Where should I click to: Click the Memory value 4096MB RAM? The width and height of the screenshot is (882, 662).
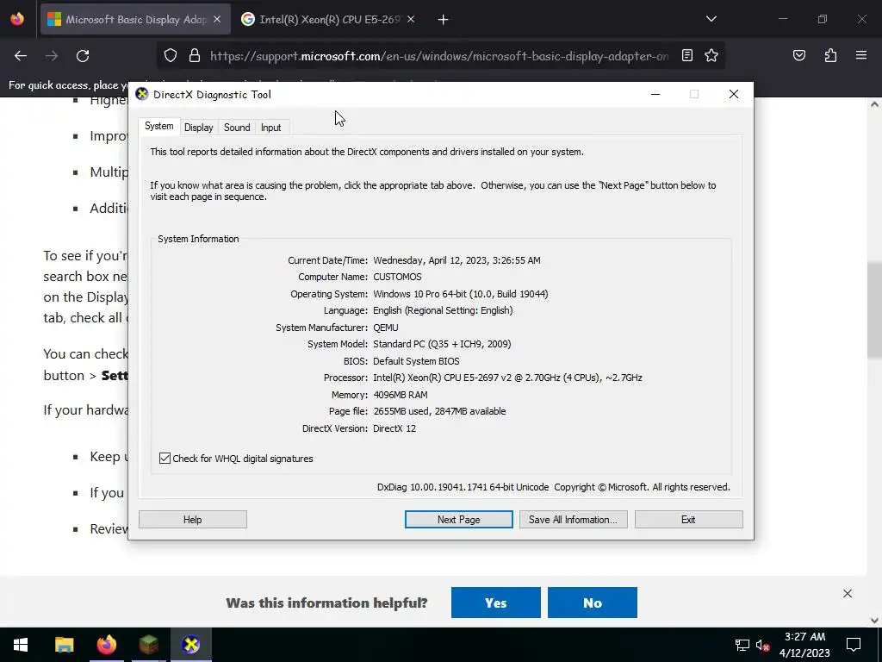coord(400,395)
